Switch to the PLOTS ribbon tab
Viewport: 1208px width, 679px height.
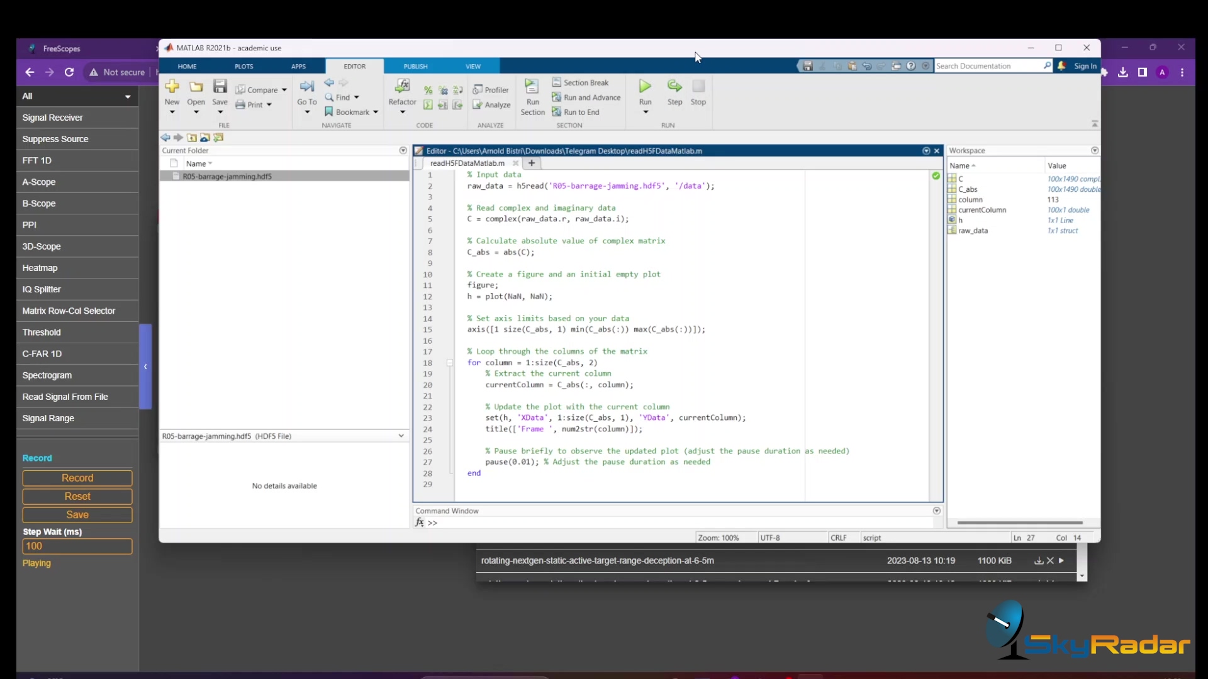point(244,66)
